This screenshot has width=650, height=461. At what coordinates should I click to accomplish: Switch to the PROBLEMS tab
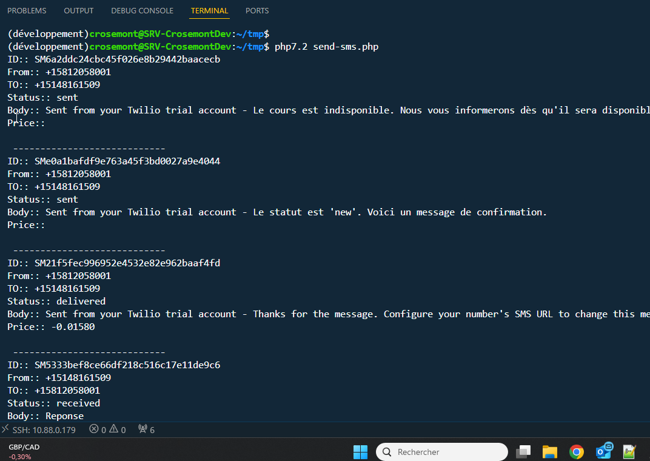tap(27, 11)
